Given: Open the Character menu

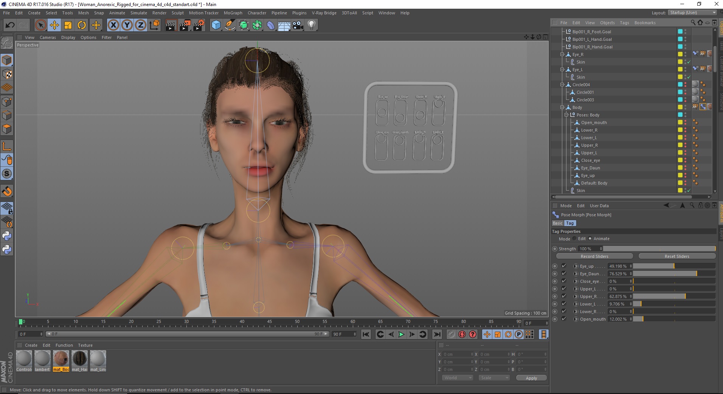Looking at the screenshot, I should [x=257, y=13].
